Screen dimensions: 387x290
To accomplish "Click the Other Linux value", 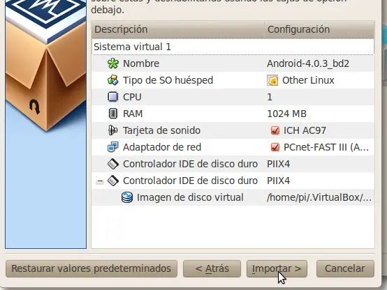I will click(x=308, y=80).
